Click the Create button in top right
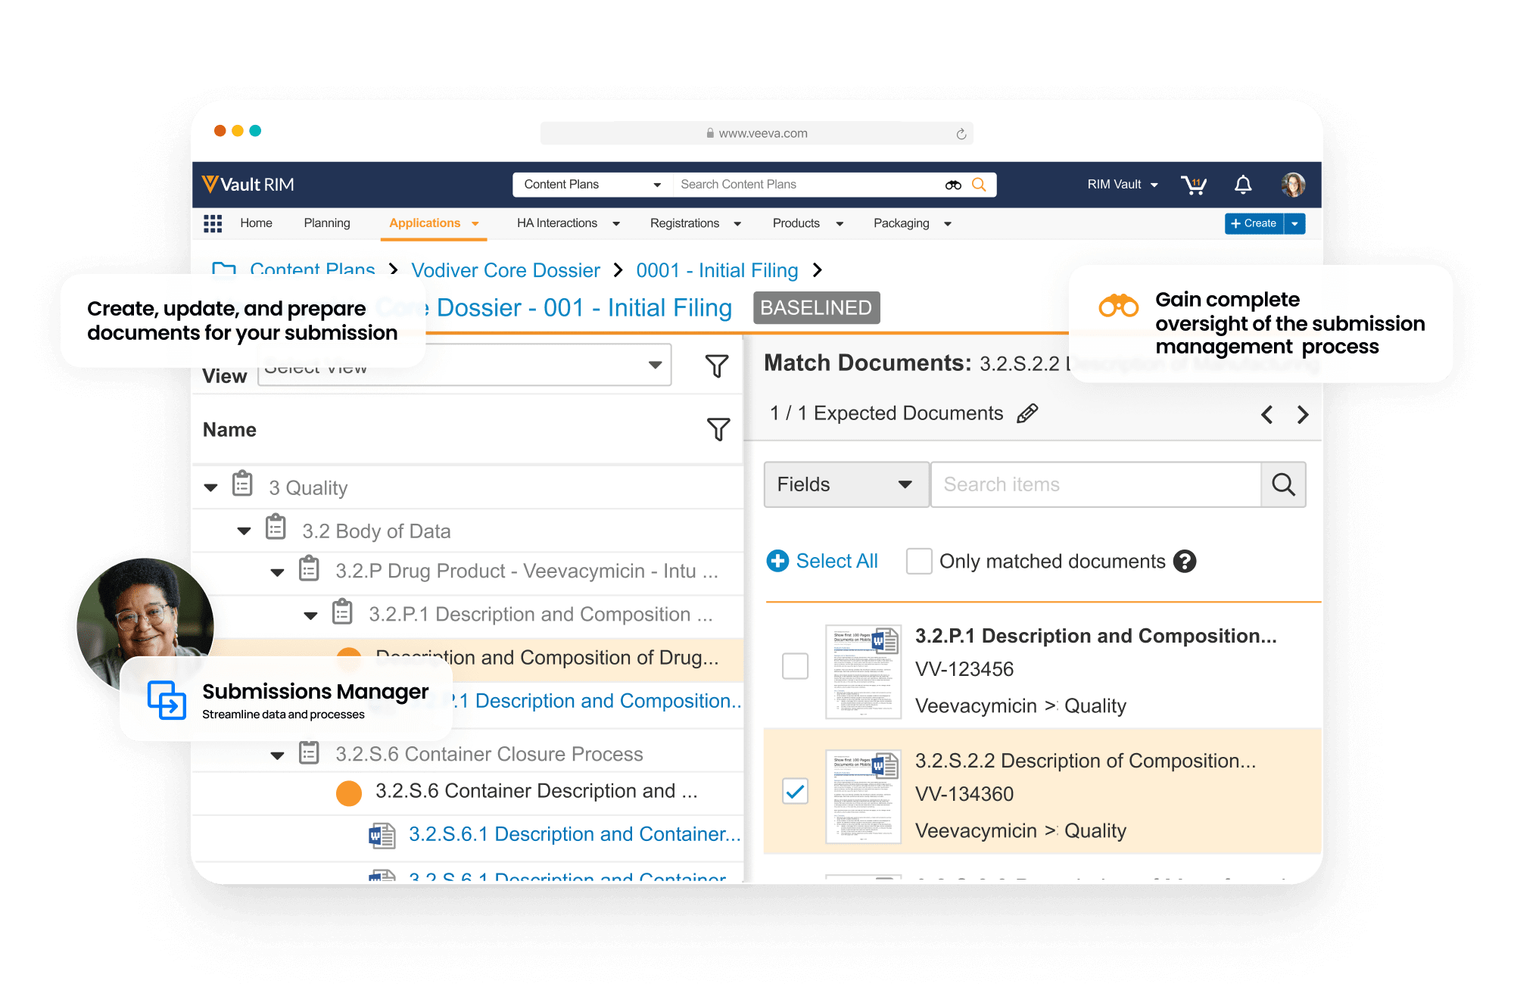The image size is (1514, 984). click(x=1257, y=224)
